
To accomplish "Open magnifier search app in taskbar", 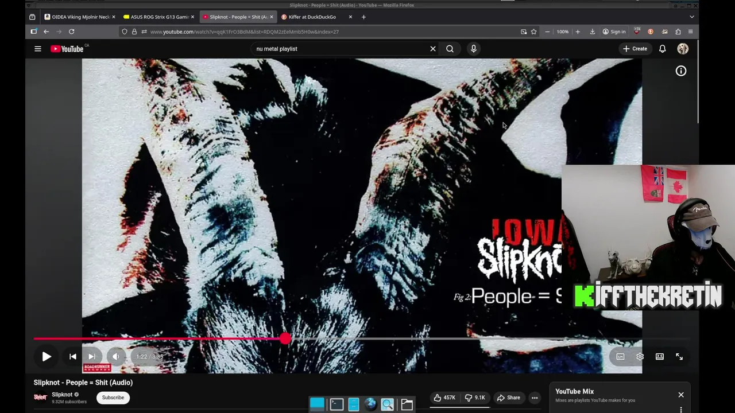I will coord(388,404).
